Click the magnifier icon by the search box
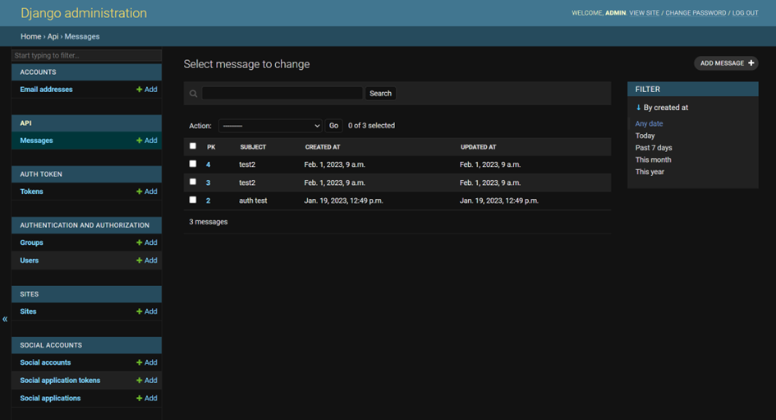 pyautogui.click(x=194, y=94)
